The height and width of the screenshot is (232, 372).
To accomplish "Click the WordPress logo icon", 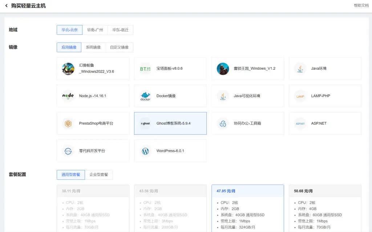I will coord(145,151).
